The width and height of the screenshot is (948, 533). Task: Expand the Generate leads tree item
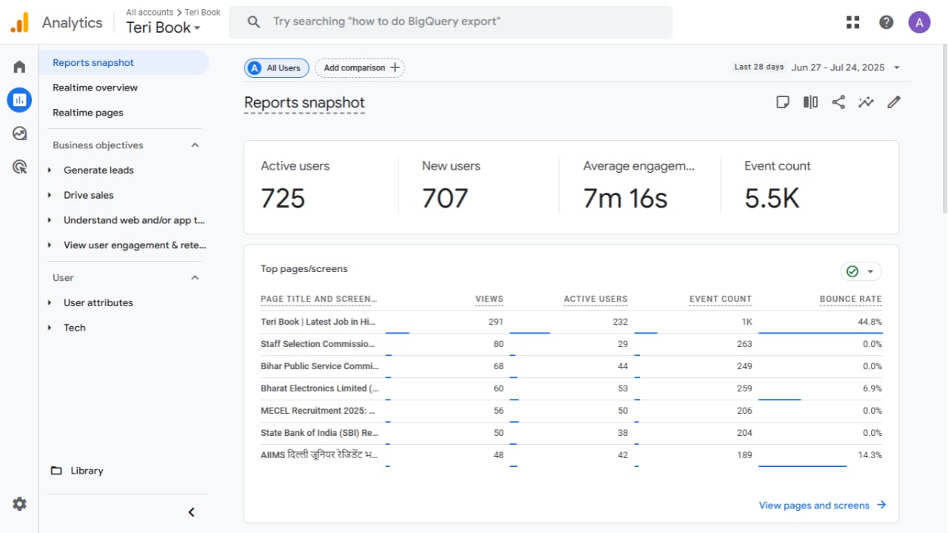click(50, 171)
